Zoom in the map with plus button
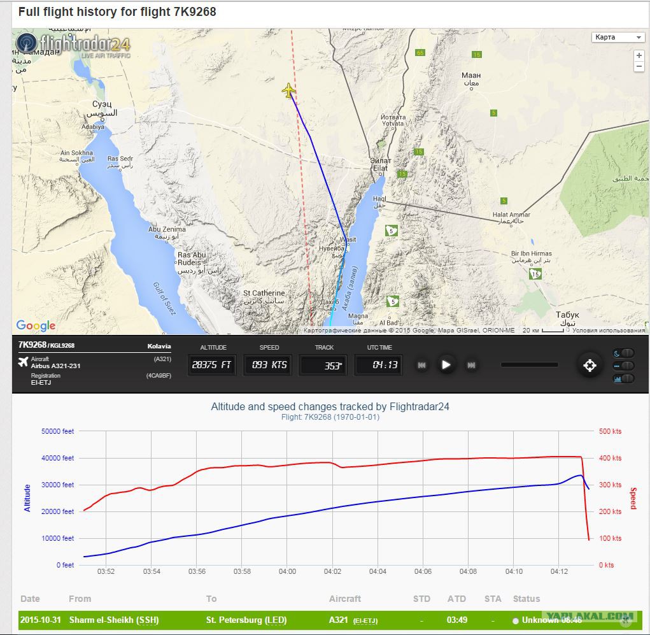 [x=639, y=55]
